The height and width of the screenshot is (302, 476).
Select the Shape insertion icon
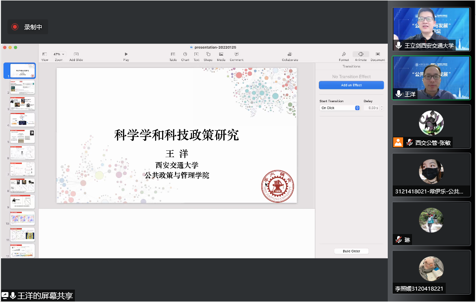(x=208, y=54)
